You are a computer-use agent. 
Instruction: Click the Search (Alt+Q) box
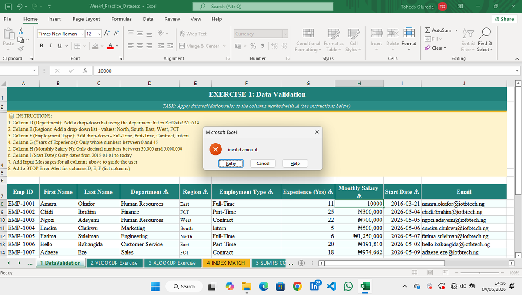262,7
